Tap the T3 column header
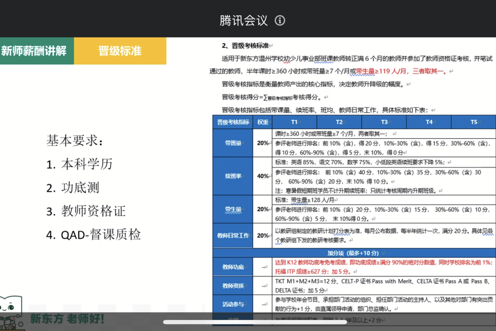Image resolution: width=496 pixels, height=331 pixels. (384, 122)
